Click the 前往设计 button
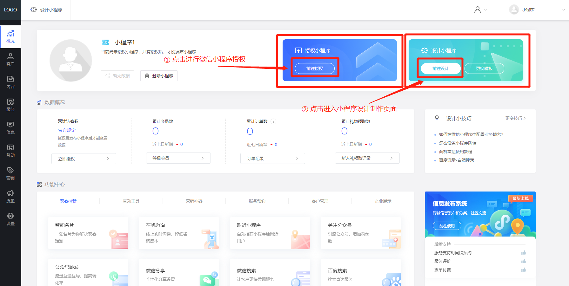Viewport: 569px width, 286px height. [x=441, y=68]
